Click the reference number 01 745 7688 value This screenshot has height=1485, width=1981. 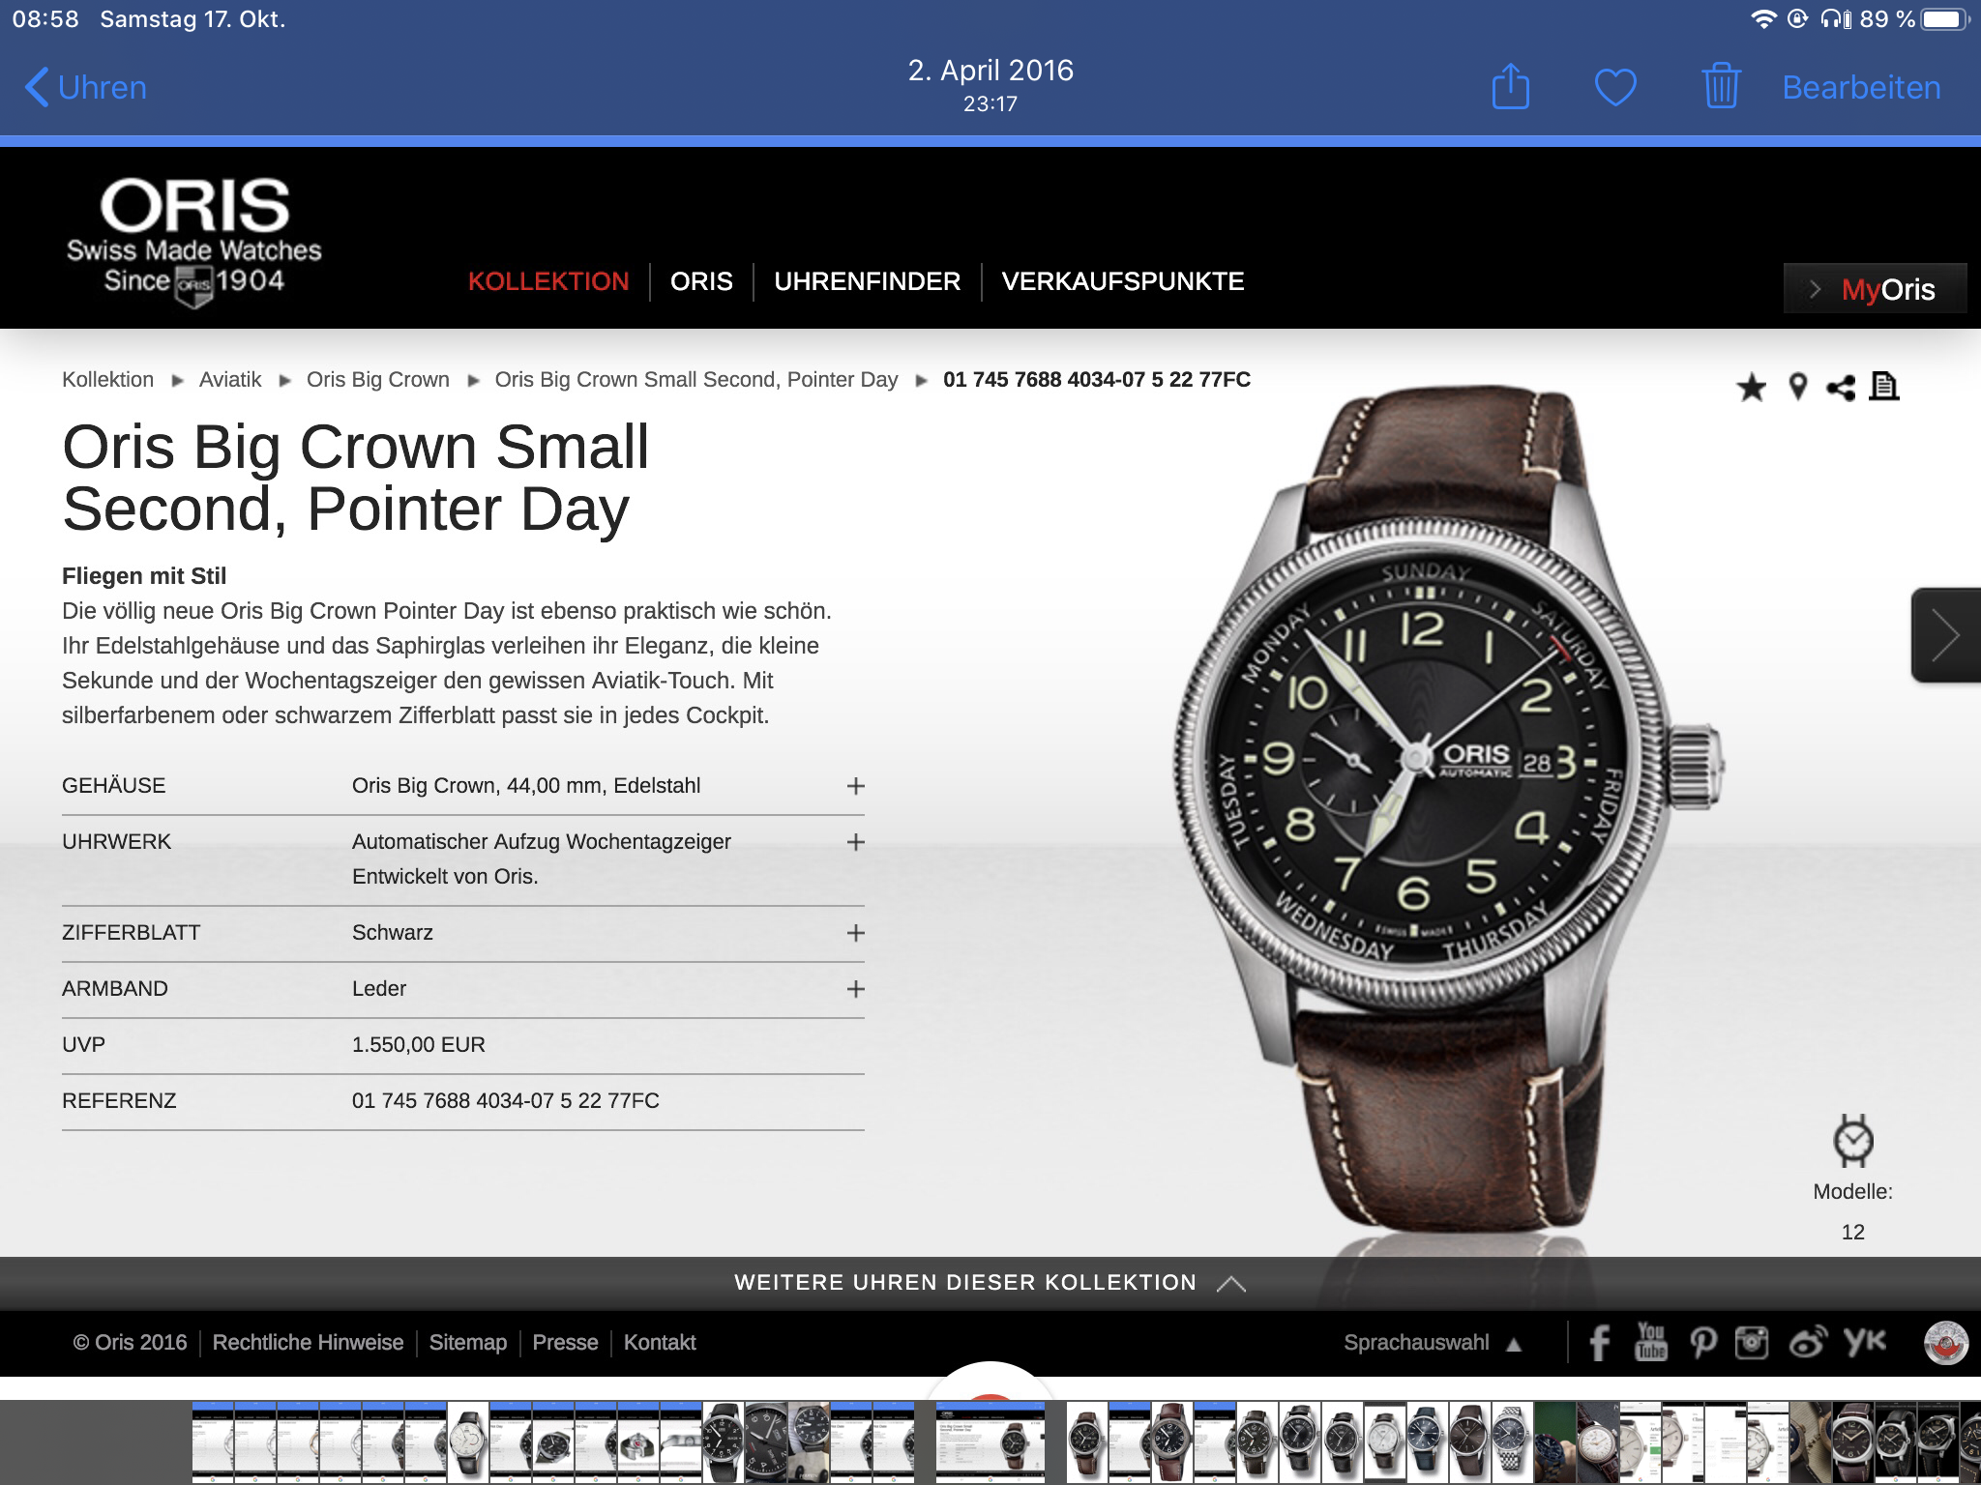[x=506, y=1101]
